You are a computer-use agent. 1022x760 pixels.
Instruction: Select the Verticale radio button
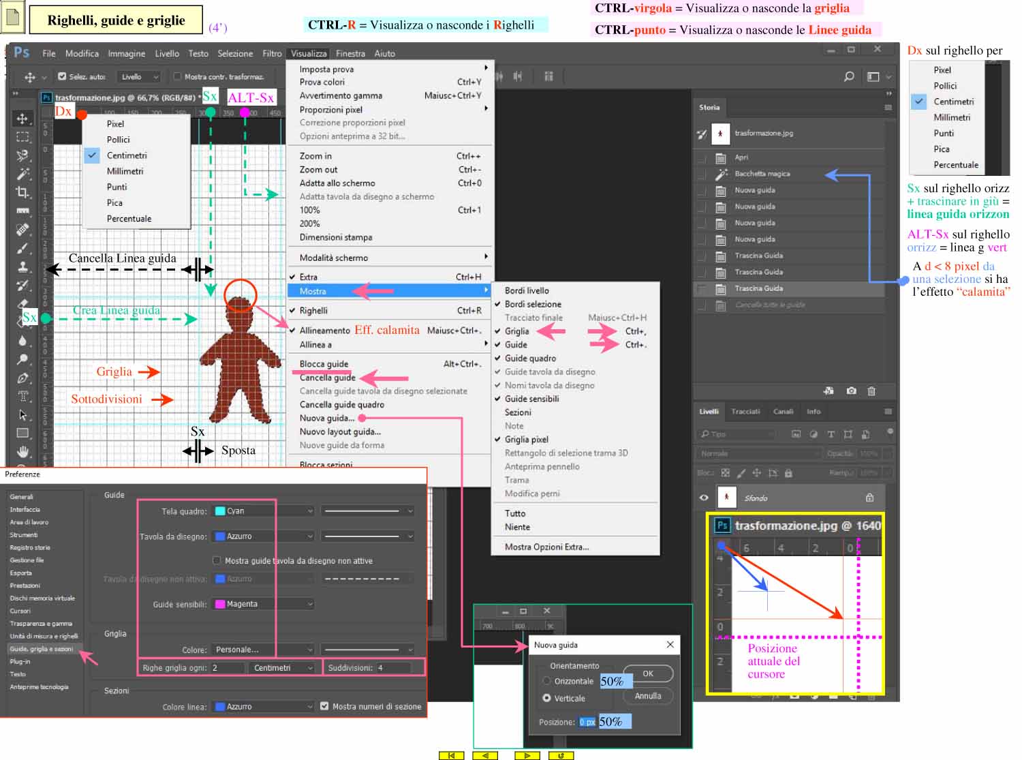click(x=546, y=698)
